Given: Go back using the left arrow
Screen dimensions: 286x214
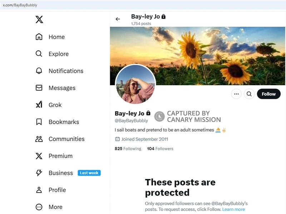Looking at the screenshot, I should pos(118,19).
